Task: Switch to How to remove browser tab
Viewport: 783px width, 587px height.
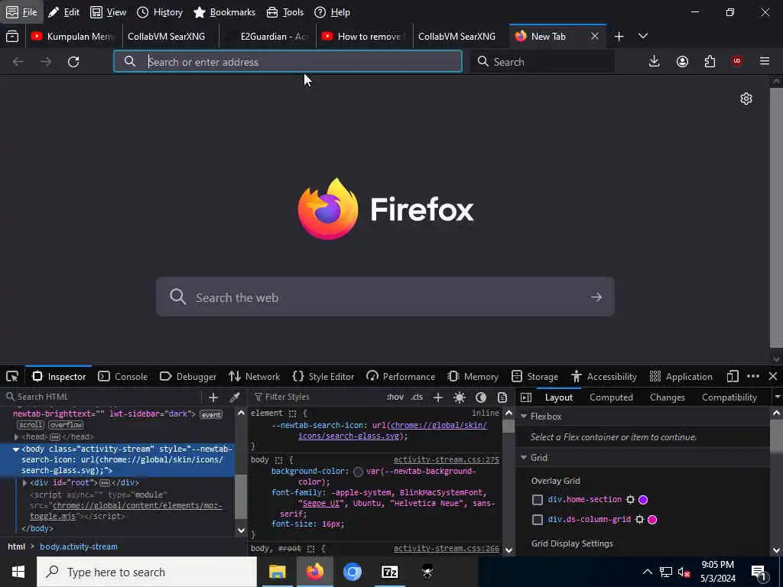Action: click(x=365, y=37)
